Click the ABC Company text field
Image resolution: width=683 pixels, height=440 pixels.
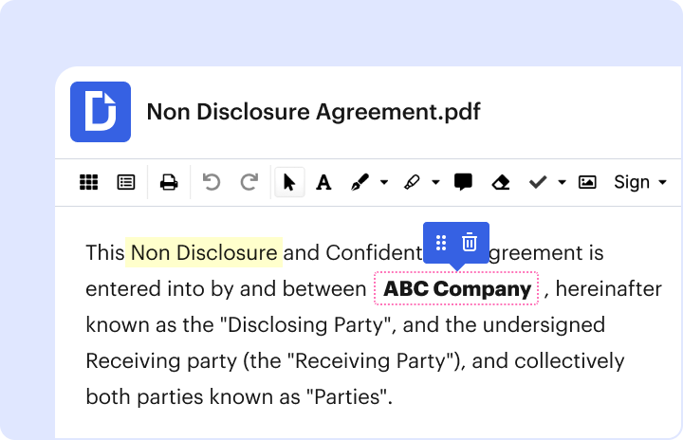[x=457, y=289]
